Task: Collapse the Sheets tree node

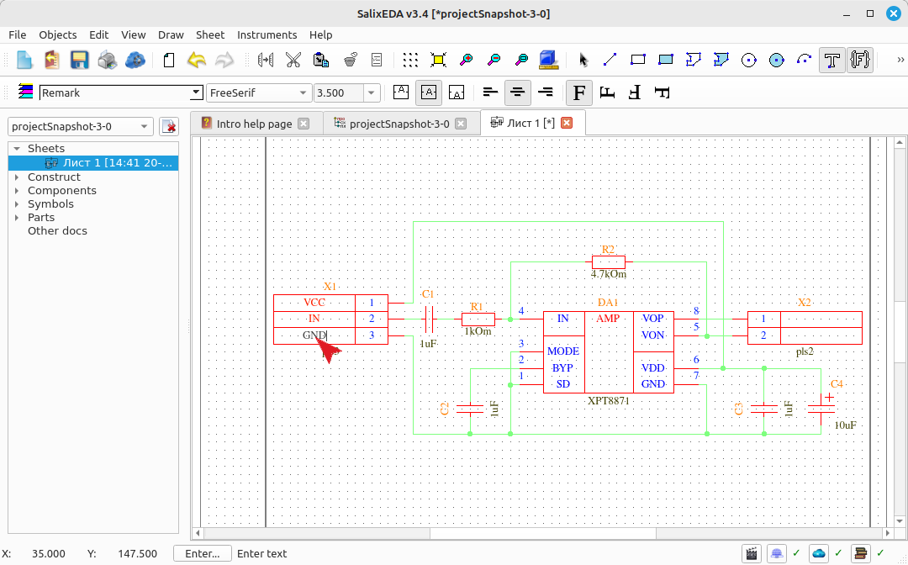Action: click(17, 149)
